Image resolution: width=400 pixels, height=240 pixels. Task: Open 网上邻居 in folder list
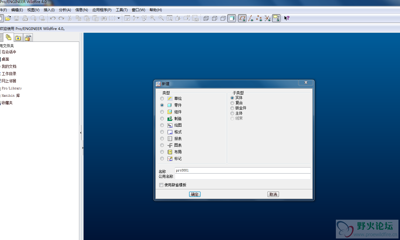pos(9,81)
